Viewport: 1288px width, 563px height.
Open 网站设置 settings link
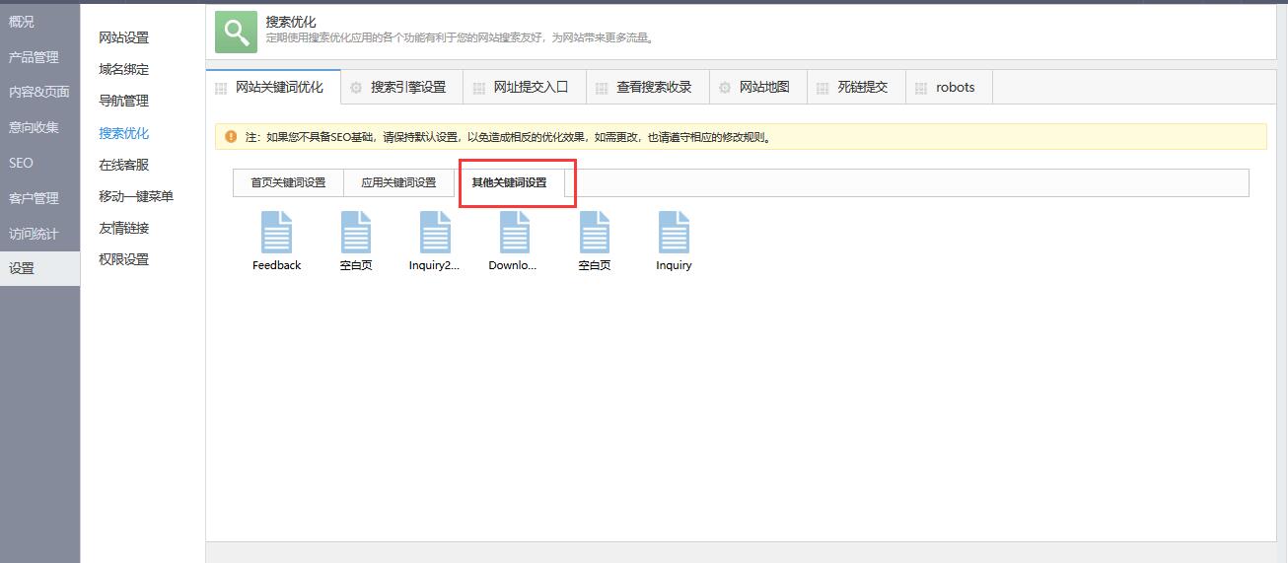124,37
